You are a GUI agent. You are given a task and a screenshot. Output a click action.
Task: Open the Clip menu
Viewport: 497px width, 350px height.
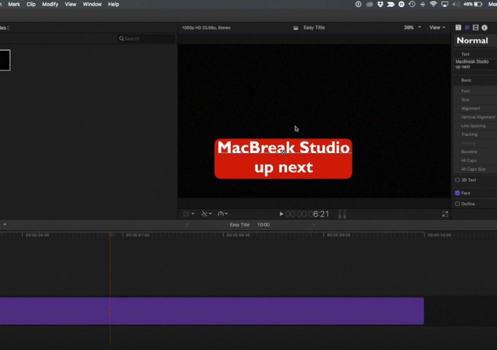31,4
